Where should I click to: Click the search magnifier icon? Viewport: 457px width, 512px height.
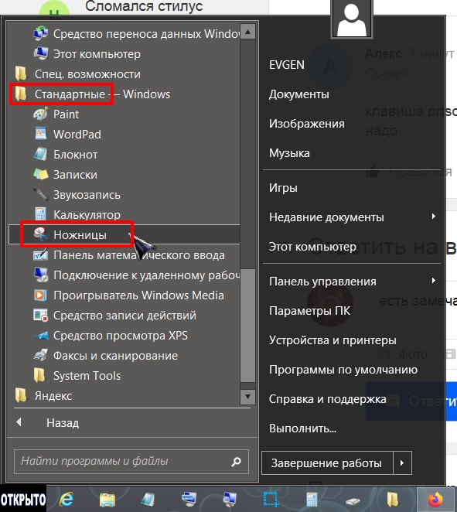[x=237, y=462]
